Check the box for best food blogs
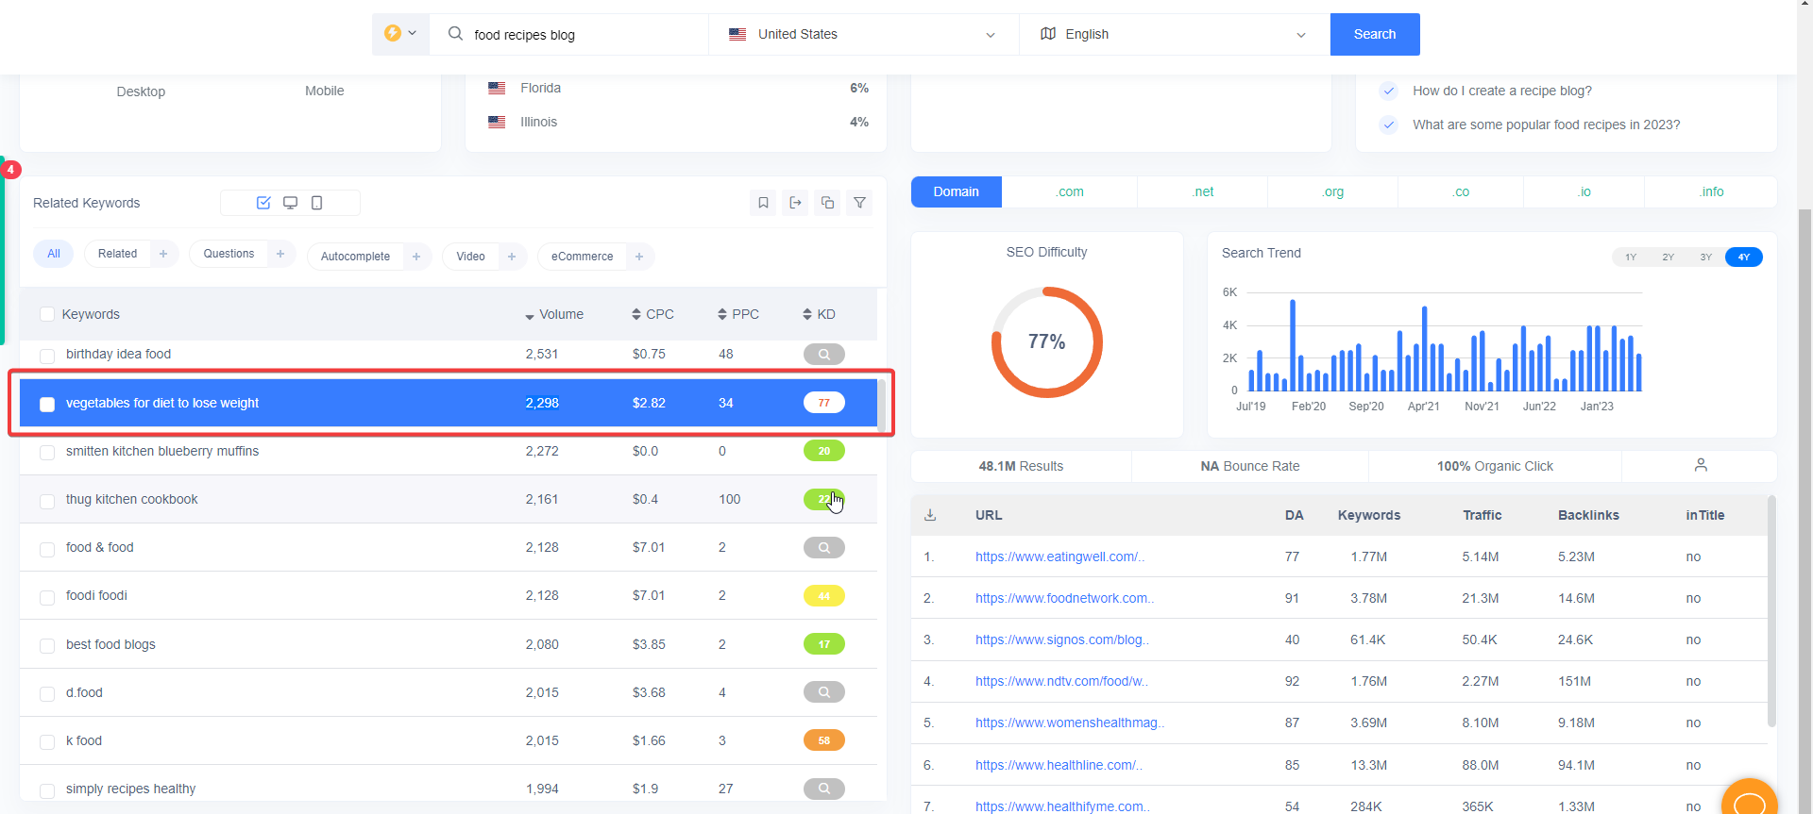Viewport: 1813px width, 814px height. point(47,646)
